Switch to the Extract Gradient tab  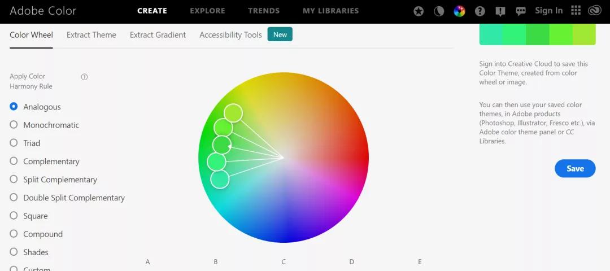click(x=158, y=35)
